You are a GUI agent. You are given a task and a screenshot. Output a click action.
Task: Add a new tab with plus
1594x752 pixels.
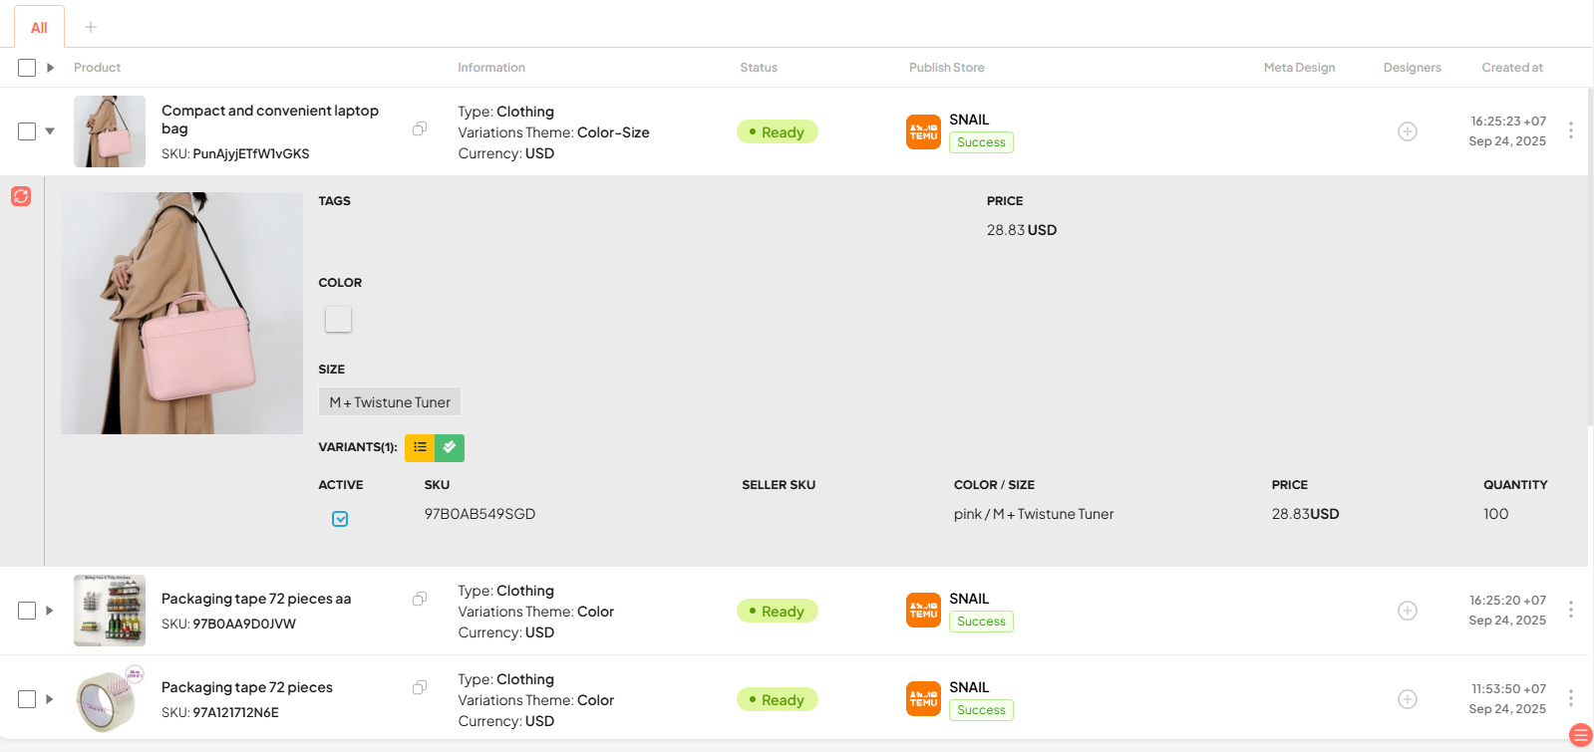(91, 27)
